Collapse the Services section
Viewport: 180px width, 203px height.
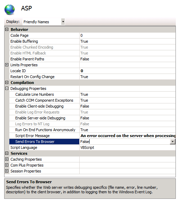pos(7,153)
